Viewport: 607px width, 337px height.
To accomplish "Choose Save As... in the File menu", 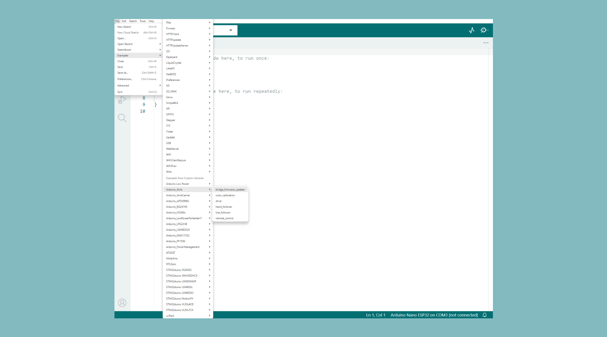I will (138, 73).
